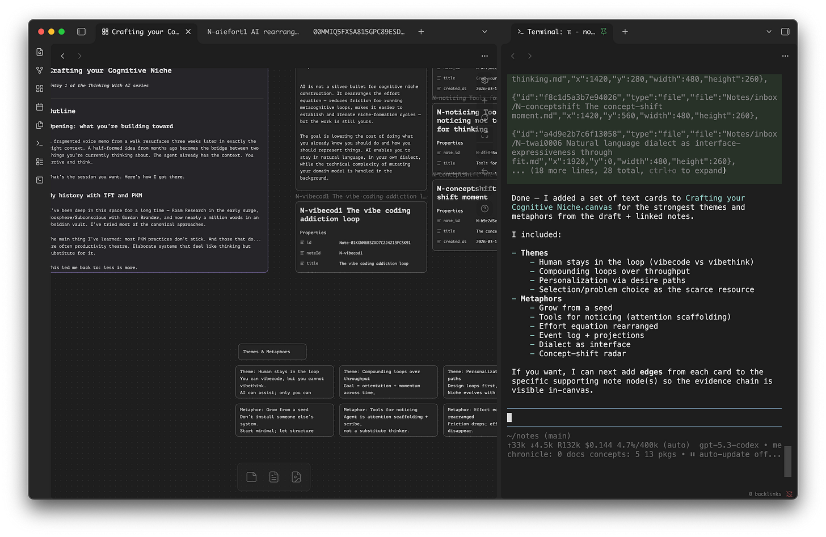
Task: Click the boxed terminal ribbon icon
Action: [x=40, y=180]
